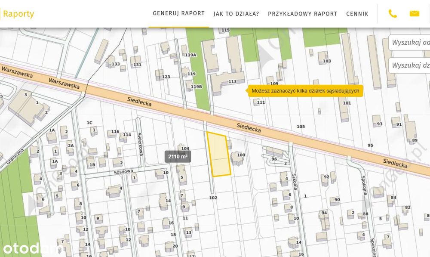The image size is (430, 257).
Task: Click building label 119B
Action: 196,87
